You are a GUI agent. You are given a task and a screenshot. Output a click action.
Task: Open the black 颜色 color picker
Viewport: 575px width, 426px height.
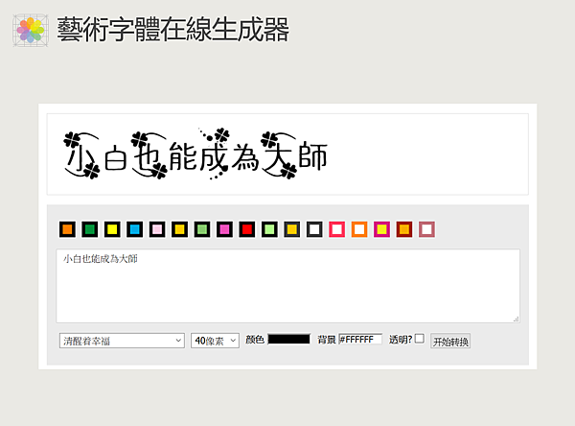[289, 339]
